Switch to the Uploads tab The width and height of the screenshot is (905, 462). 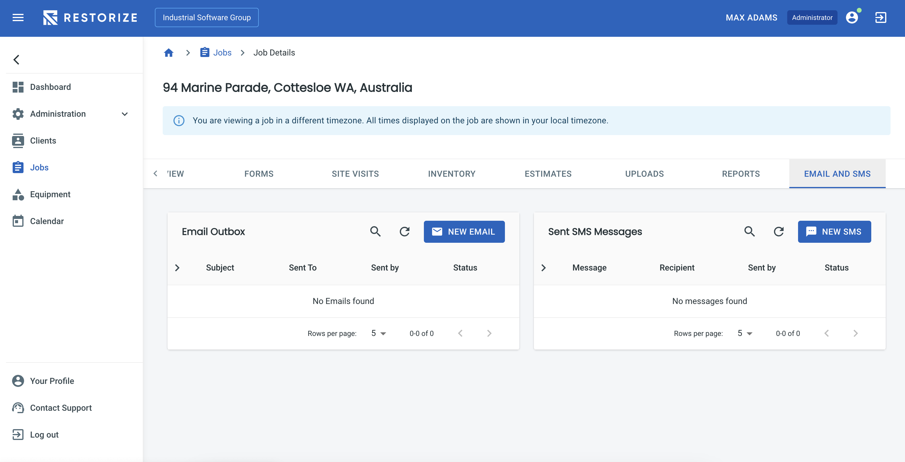coord(644,174)
